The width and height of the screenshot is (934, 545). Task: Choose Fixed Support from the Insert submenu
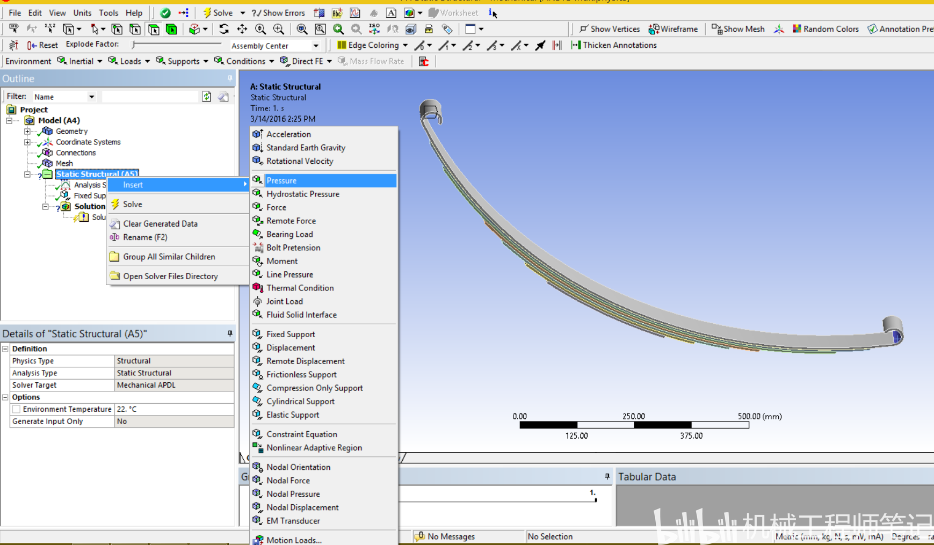(324, 334)
